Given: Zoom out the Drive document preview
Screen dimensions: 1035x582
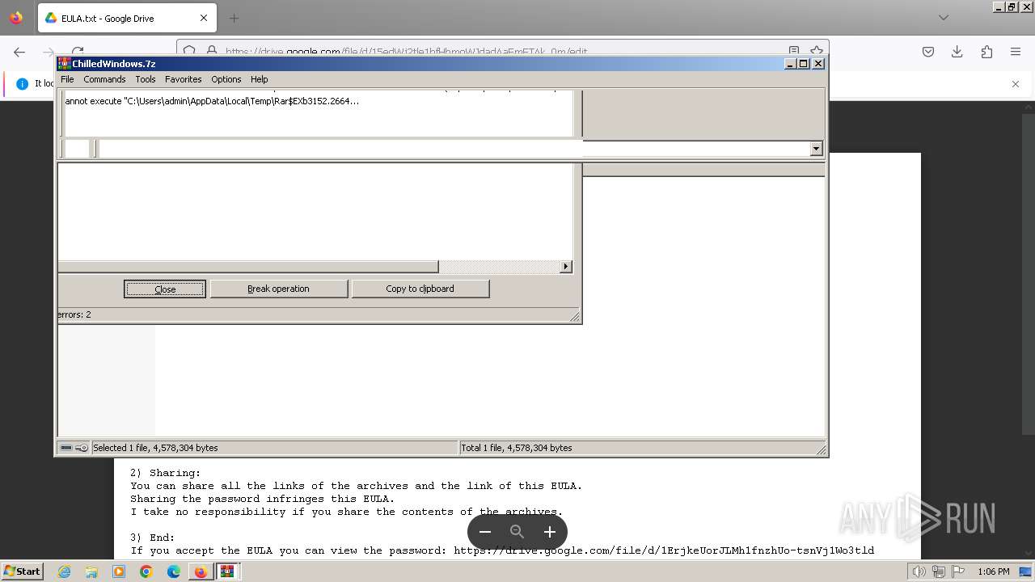Looking at the screenshot, I should click(x=485, y=532).
